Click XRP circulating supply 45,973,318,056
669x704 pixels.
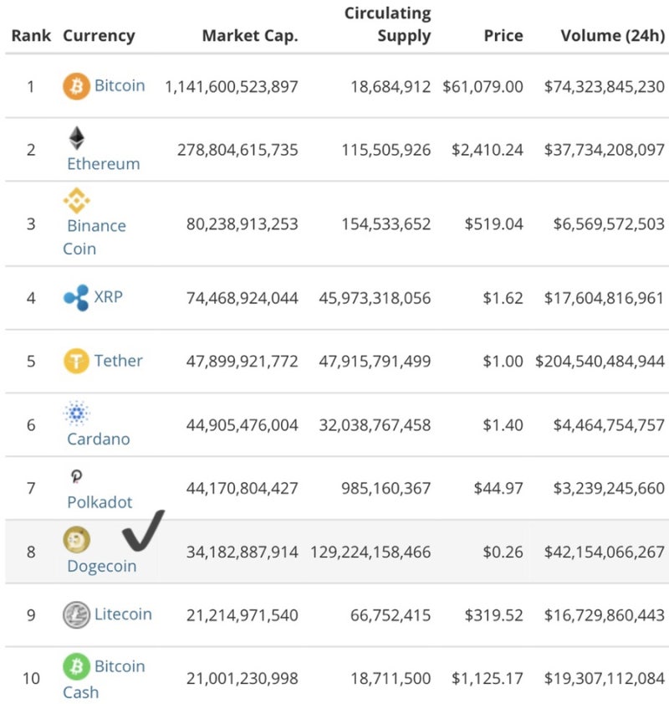[x=375, y=298]
